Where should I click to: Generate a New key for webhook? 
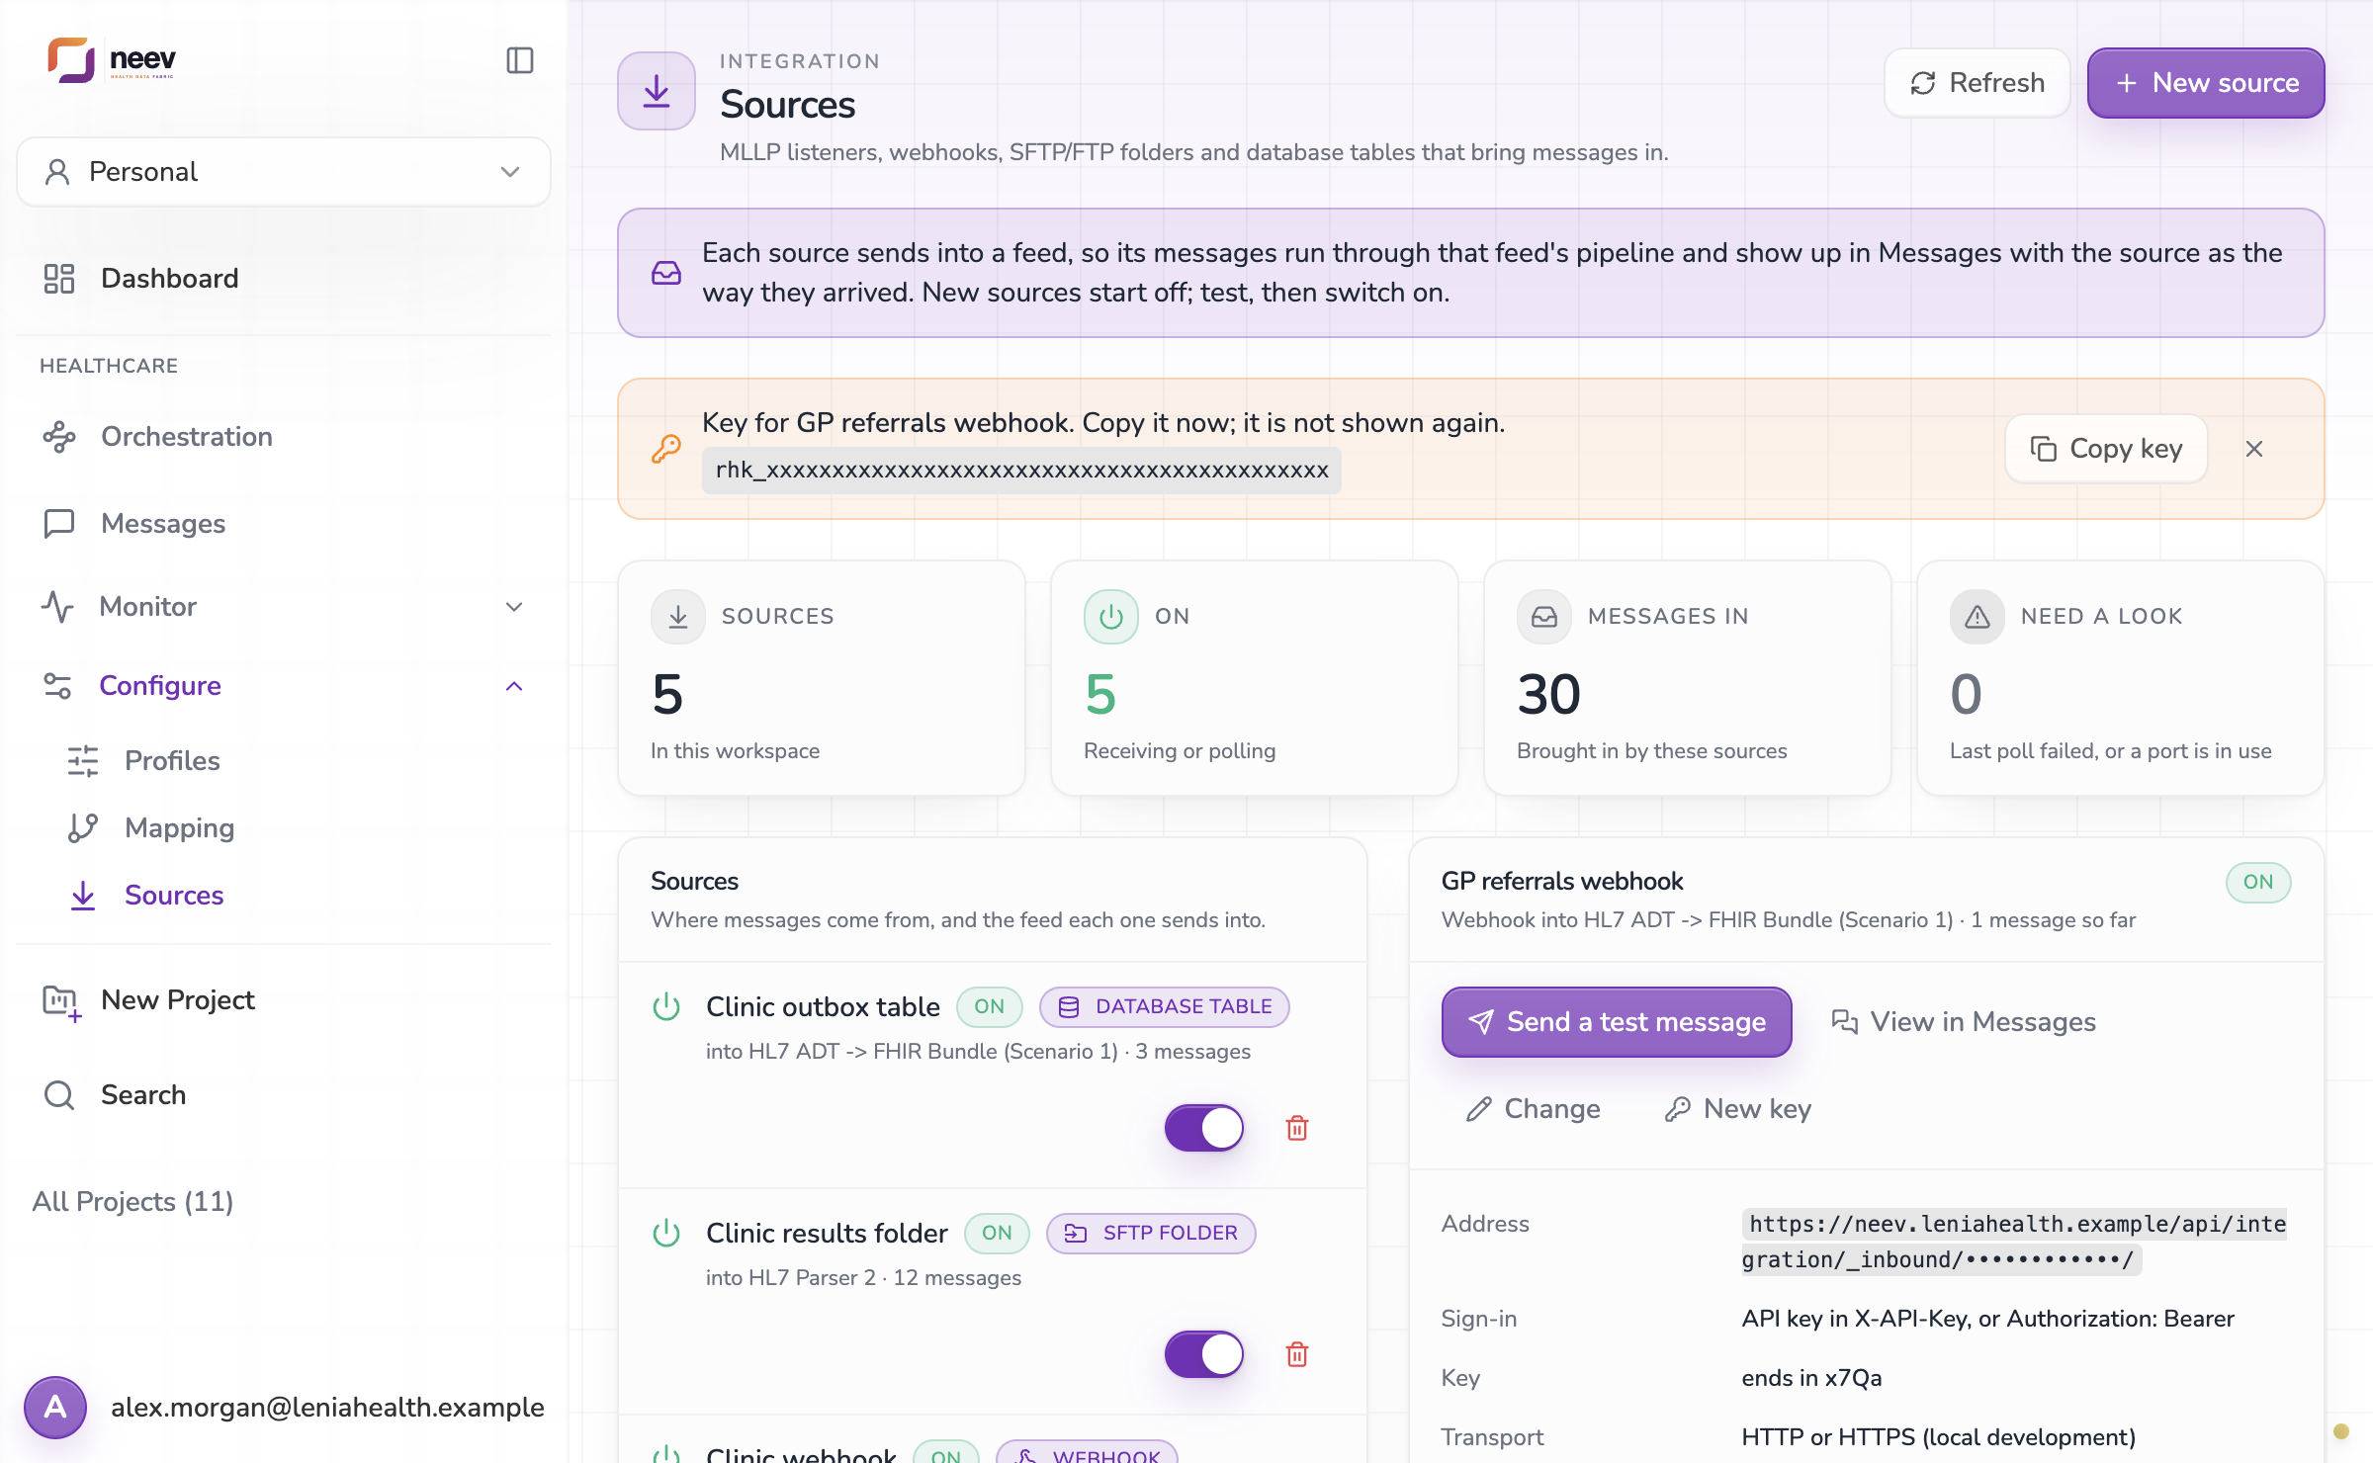(x=1737, y=1109)
